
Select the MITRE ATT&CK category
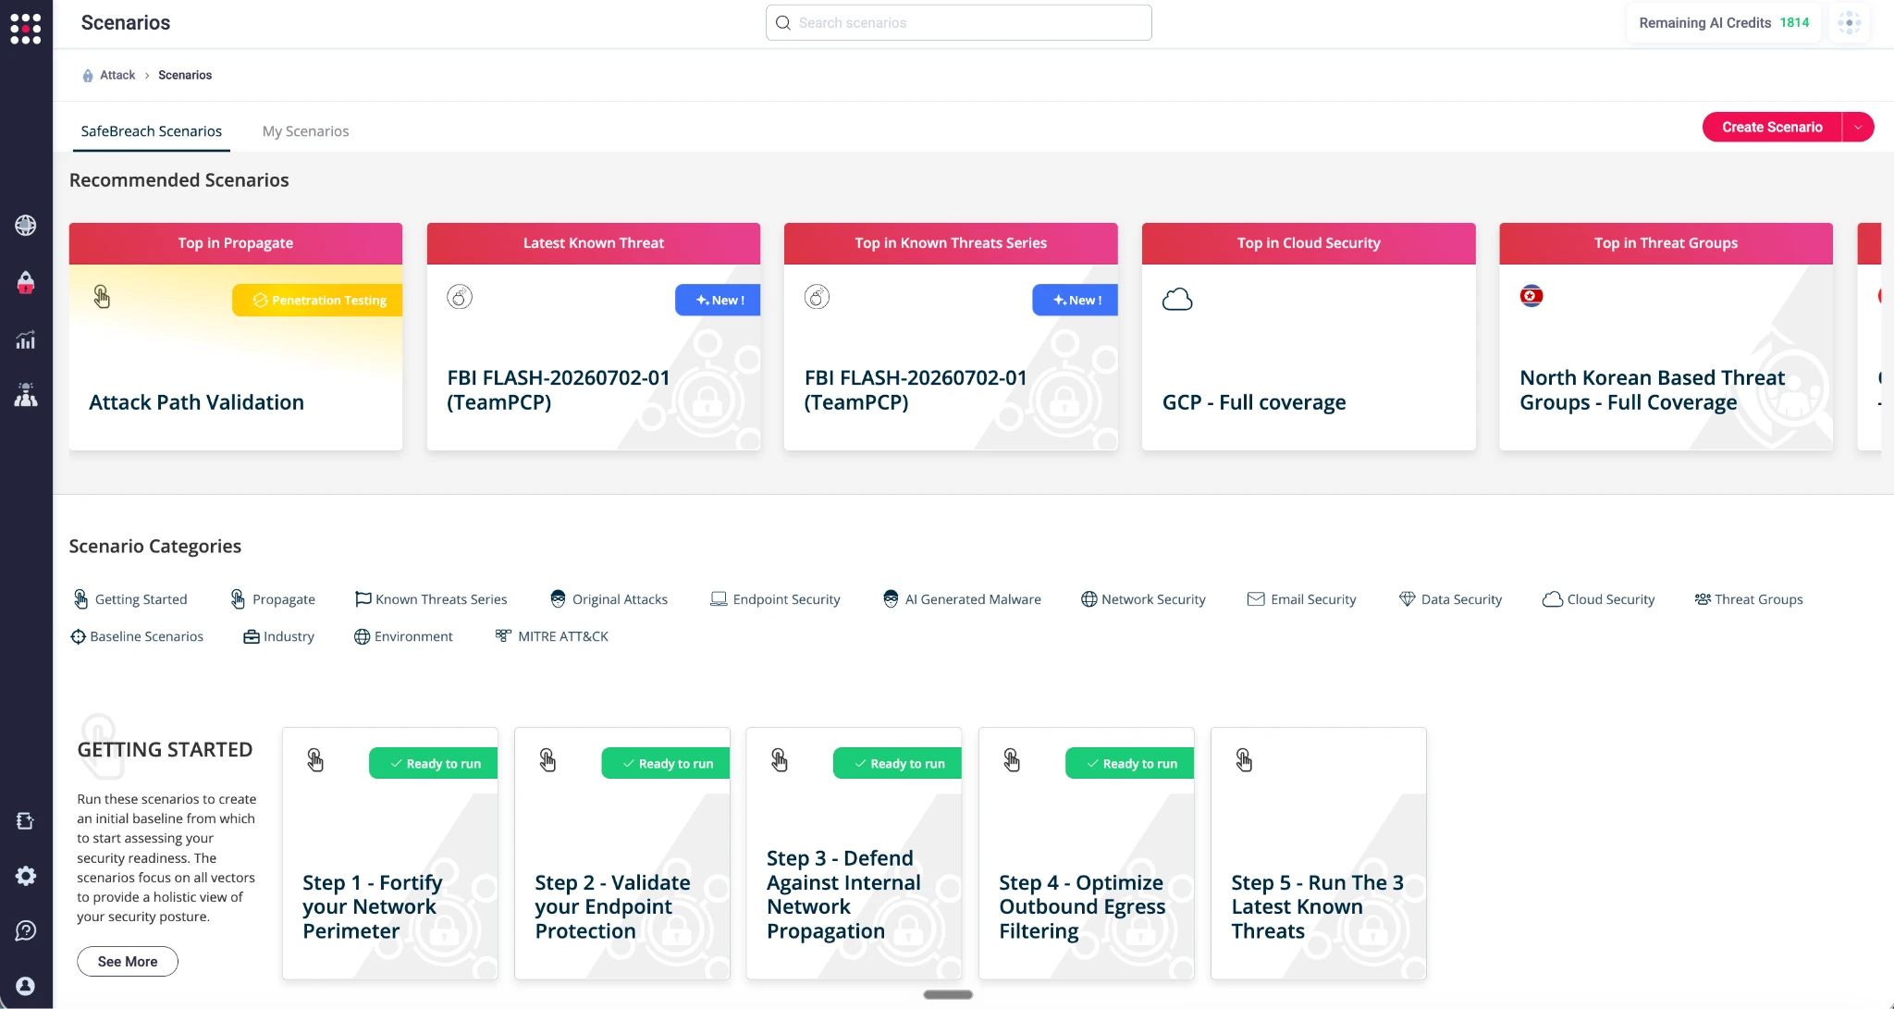552,636
